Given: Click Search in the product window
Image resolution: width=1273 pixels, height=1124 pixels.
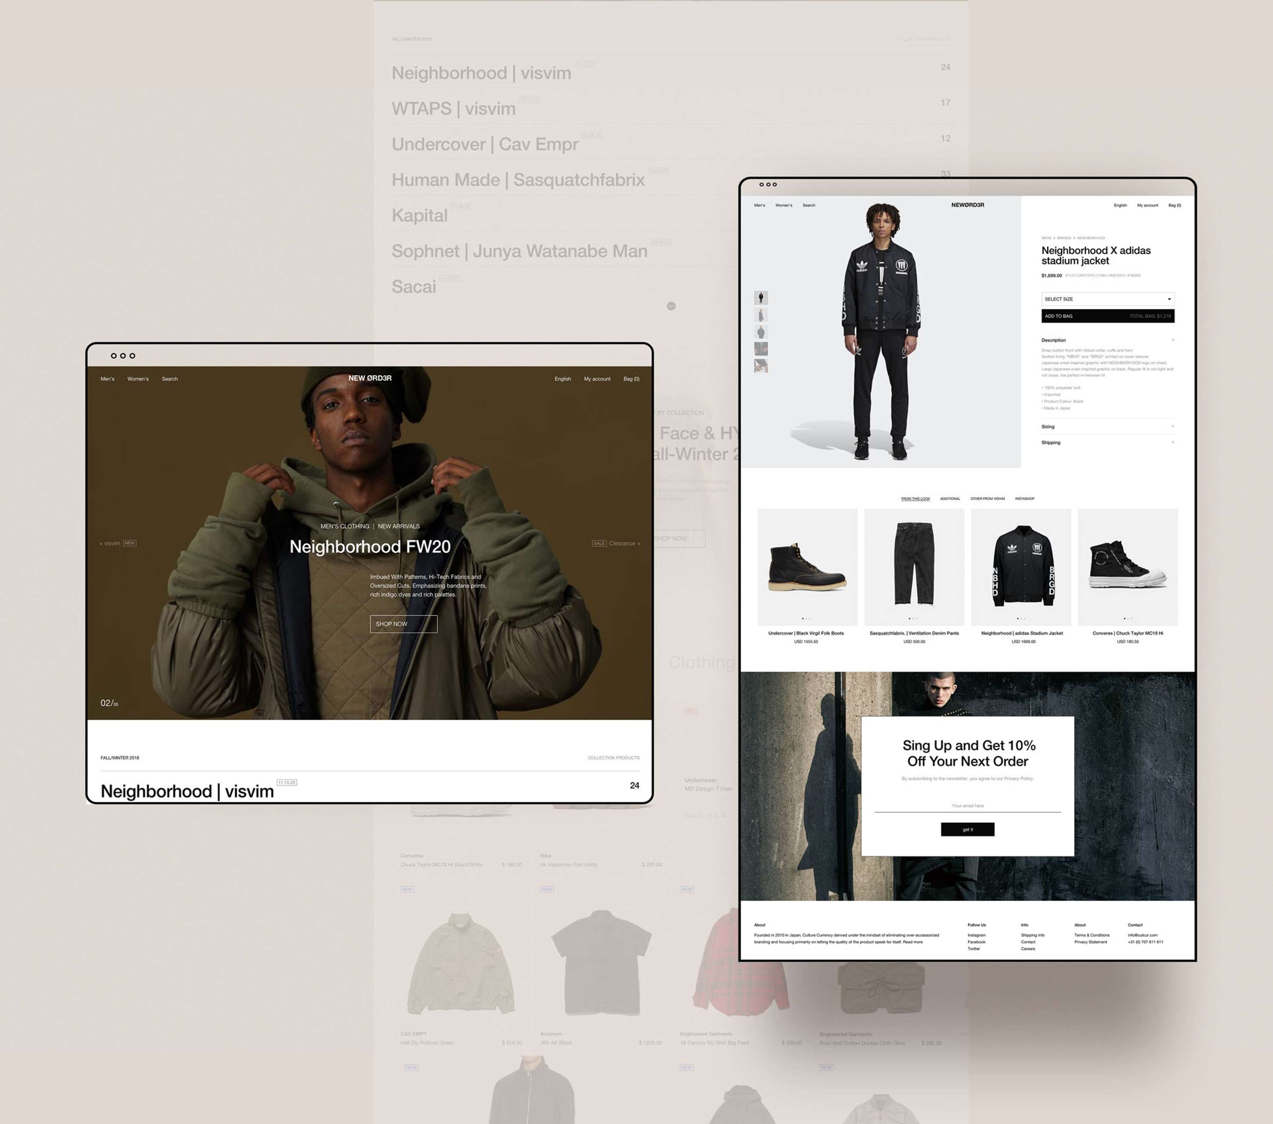Looking at the screenshot, I should tap(809, 205).
